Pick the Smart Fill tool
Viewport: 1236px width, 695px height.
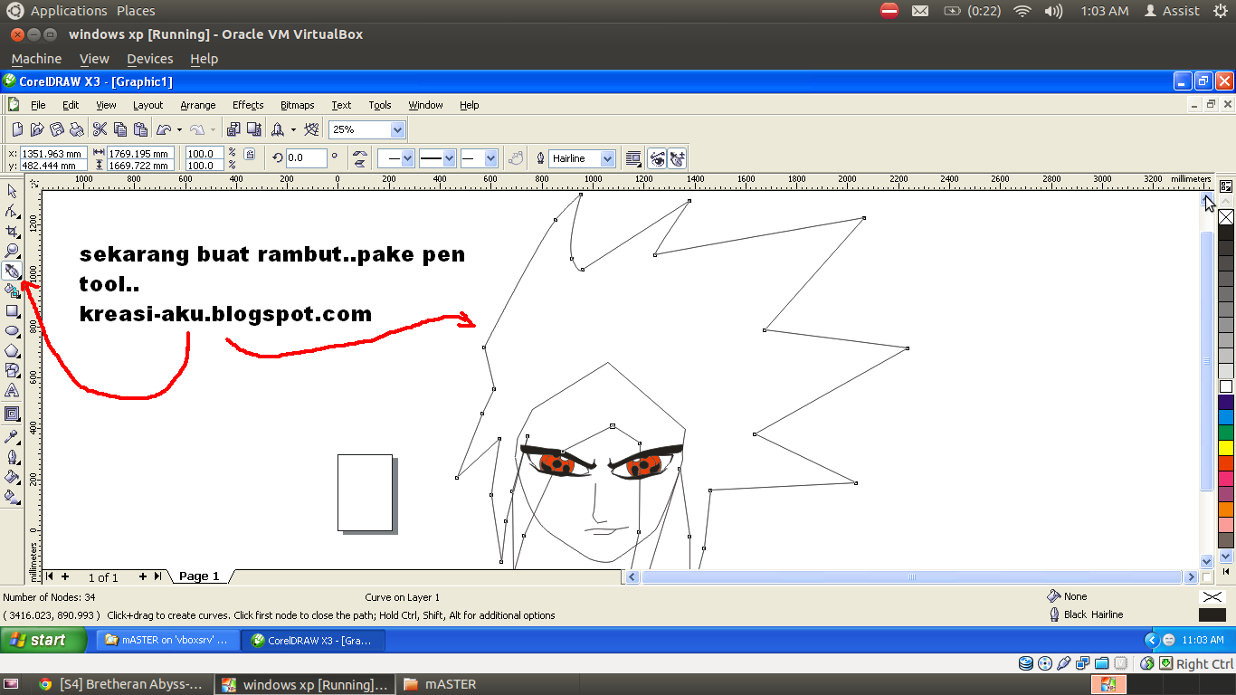[x=12, y=290]
